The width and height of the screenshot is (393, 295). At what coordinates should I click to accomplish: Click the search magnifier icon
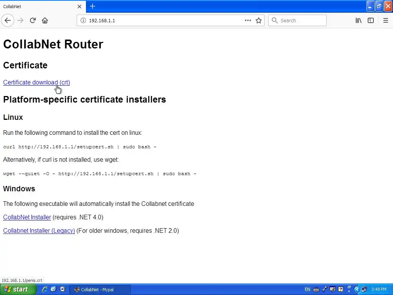(275, 21)
